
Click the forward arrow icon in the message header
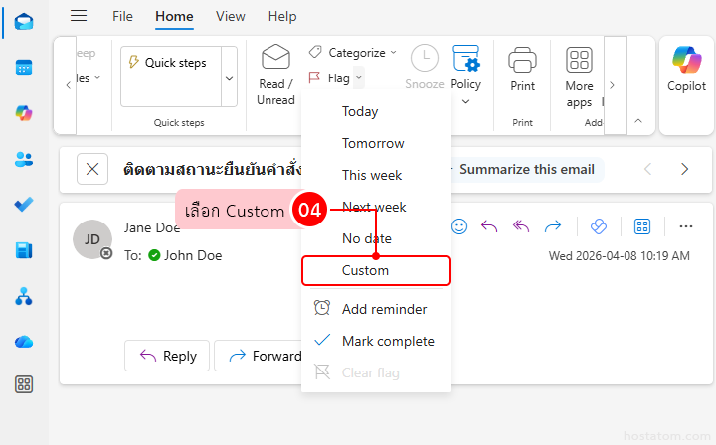tap(553, 226)
